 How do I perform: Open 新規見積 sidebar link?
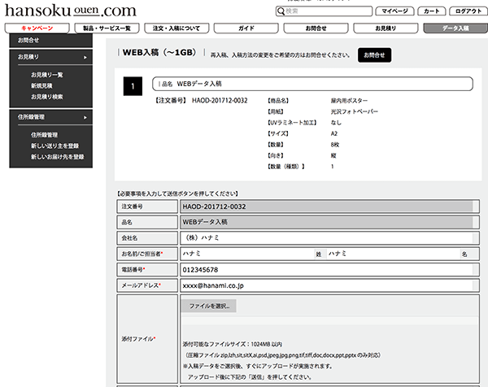[x=42, y=85]
